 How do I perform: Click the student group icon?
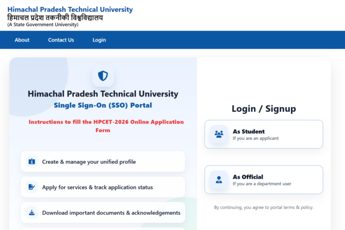click(219, 134)
